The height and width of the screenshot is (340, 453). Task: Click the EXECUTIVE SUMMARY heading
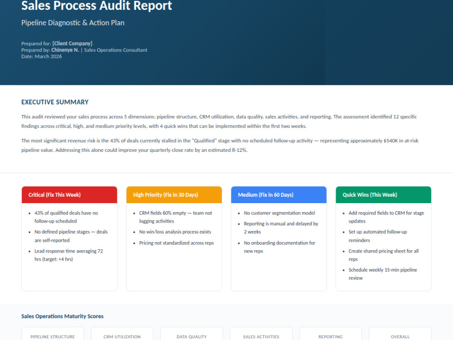[x=55, y=102]
